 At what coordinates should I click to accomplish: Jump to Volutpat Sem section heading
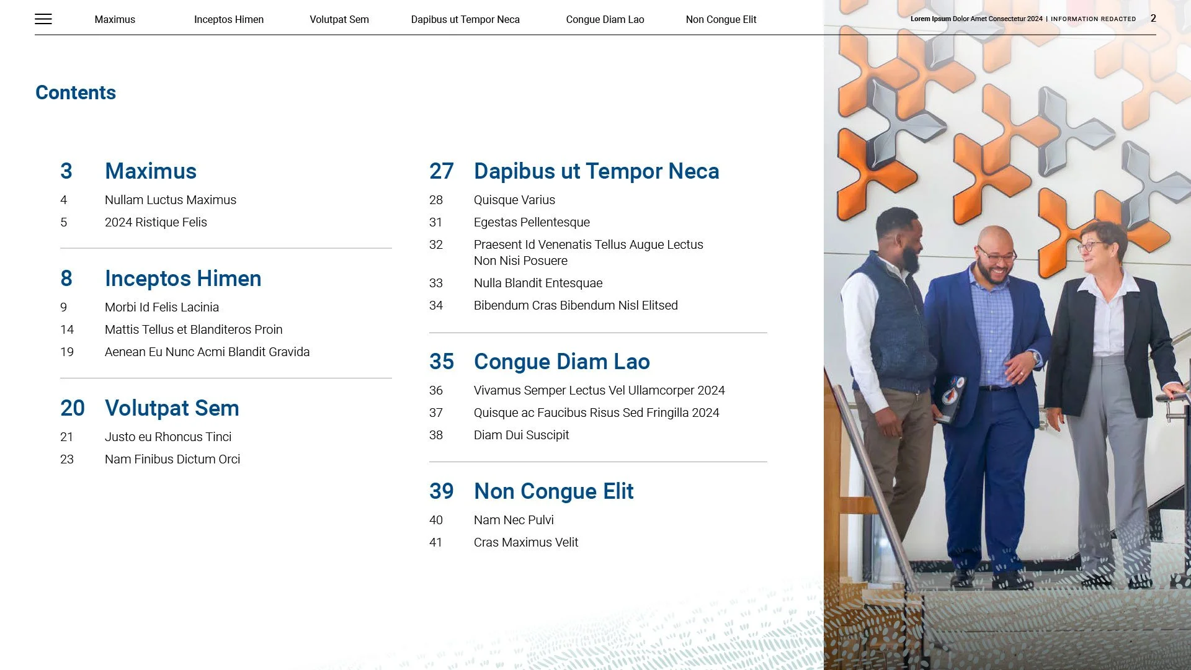[x=171, y=408]
